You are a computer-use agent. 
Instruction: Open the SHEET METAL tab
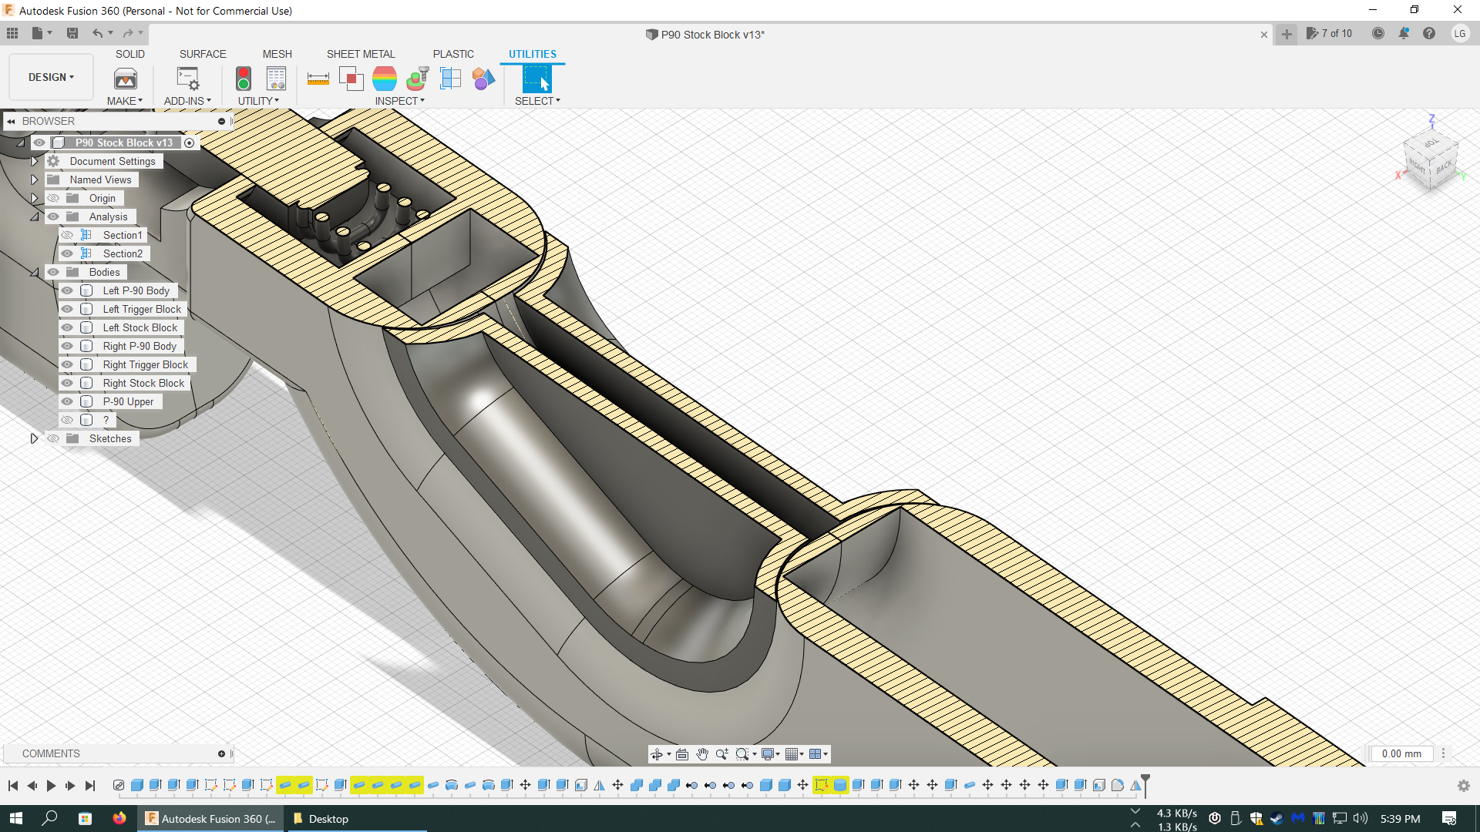tap(361, 54)
